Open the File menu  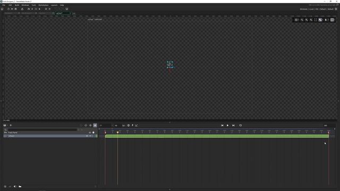click(x=4, y=5)
